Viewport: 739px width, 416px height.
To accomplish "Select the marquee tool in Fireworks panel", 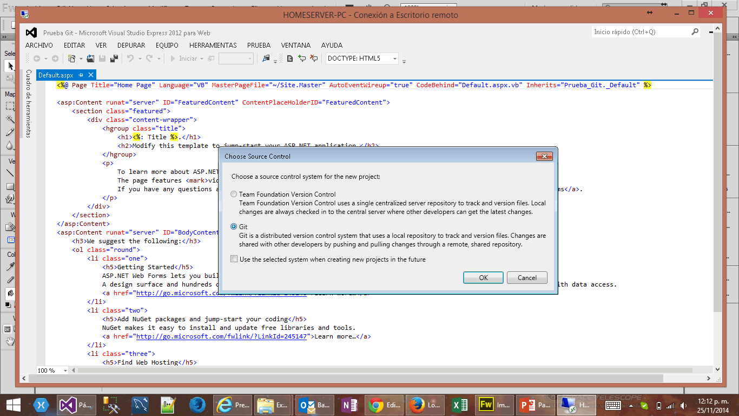I will [10, 107].
